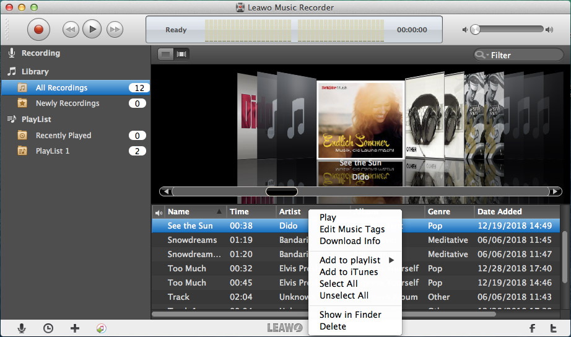Start recording with the red record button

click(38, 30)
